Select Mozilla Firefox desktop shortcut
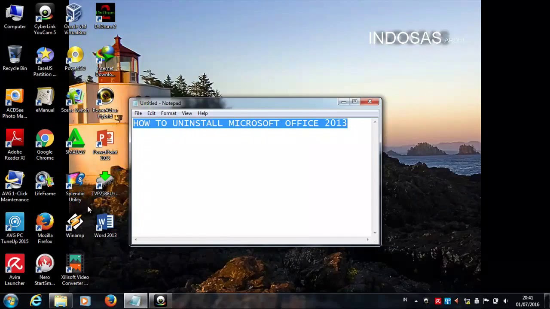 (x=45, y=228)
